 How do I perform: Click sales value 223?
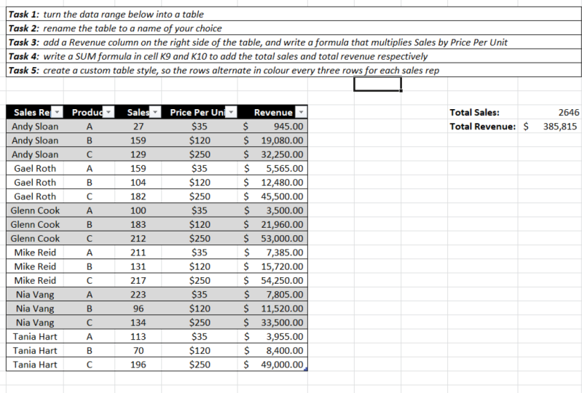point(138,294)
